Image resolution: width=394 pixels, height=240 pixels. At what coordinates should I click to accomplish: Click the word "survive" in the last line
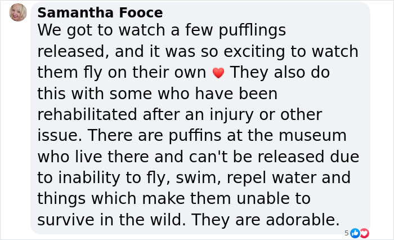[x=66, y=220]
